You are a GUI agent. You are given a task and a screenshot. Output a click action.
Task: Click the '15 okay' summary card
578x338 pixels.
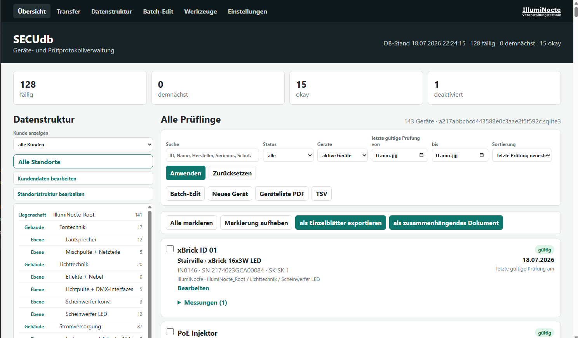tap(356, 88)
